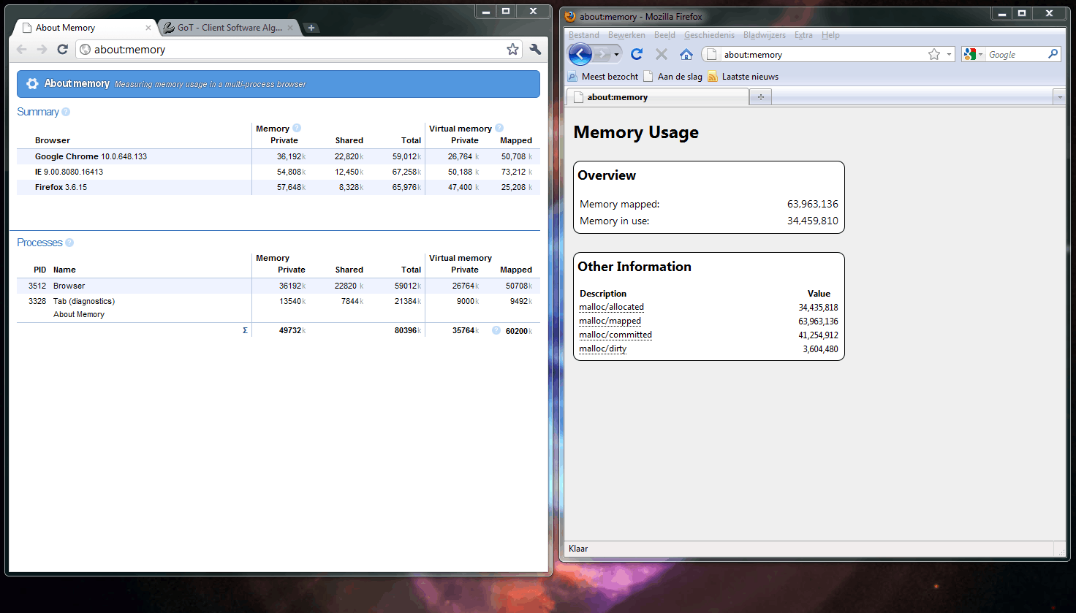The image size is (1076, 613).
Task: Click PID 3512 in the Processes table
Action: tap(37, 286)
